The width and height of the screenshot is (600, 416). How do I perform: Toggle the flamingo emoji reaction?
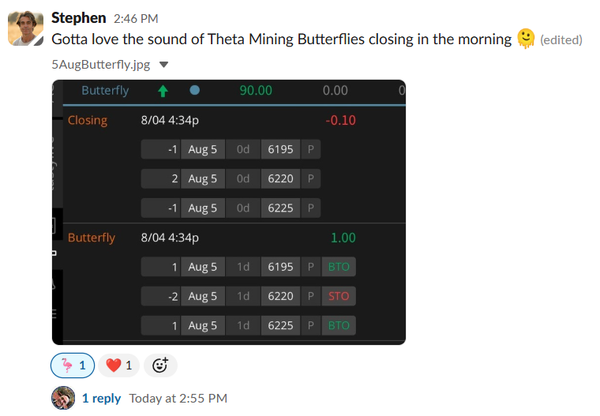(73, 365)
